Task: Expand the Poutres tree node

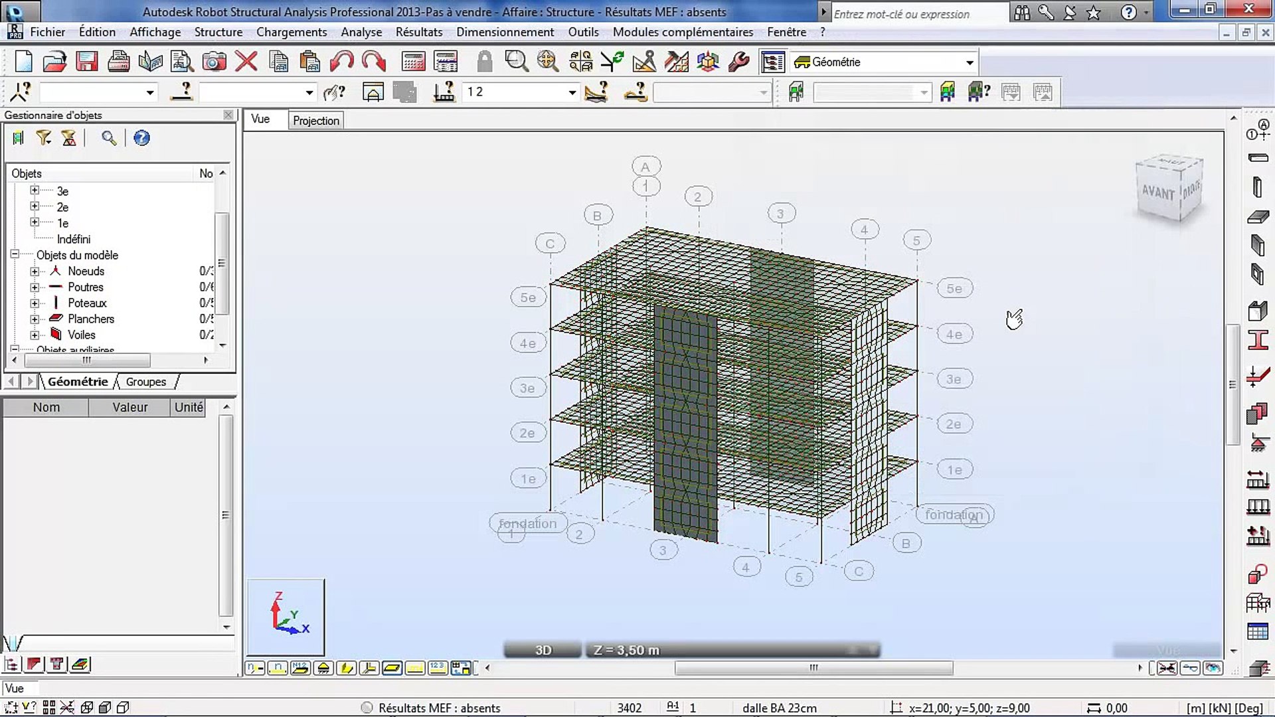Action: (35, 287)
